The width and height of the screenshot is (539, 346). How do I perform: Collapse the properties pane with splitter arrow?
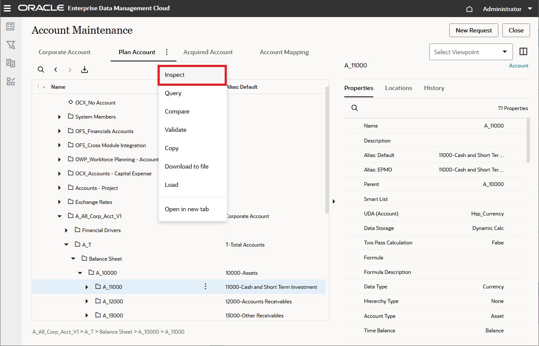click(334, 201)
